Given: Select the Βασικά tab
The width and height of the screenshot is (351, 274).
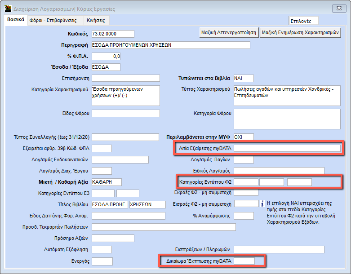Looking at the screenshot, I should (15, 20).
